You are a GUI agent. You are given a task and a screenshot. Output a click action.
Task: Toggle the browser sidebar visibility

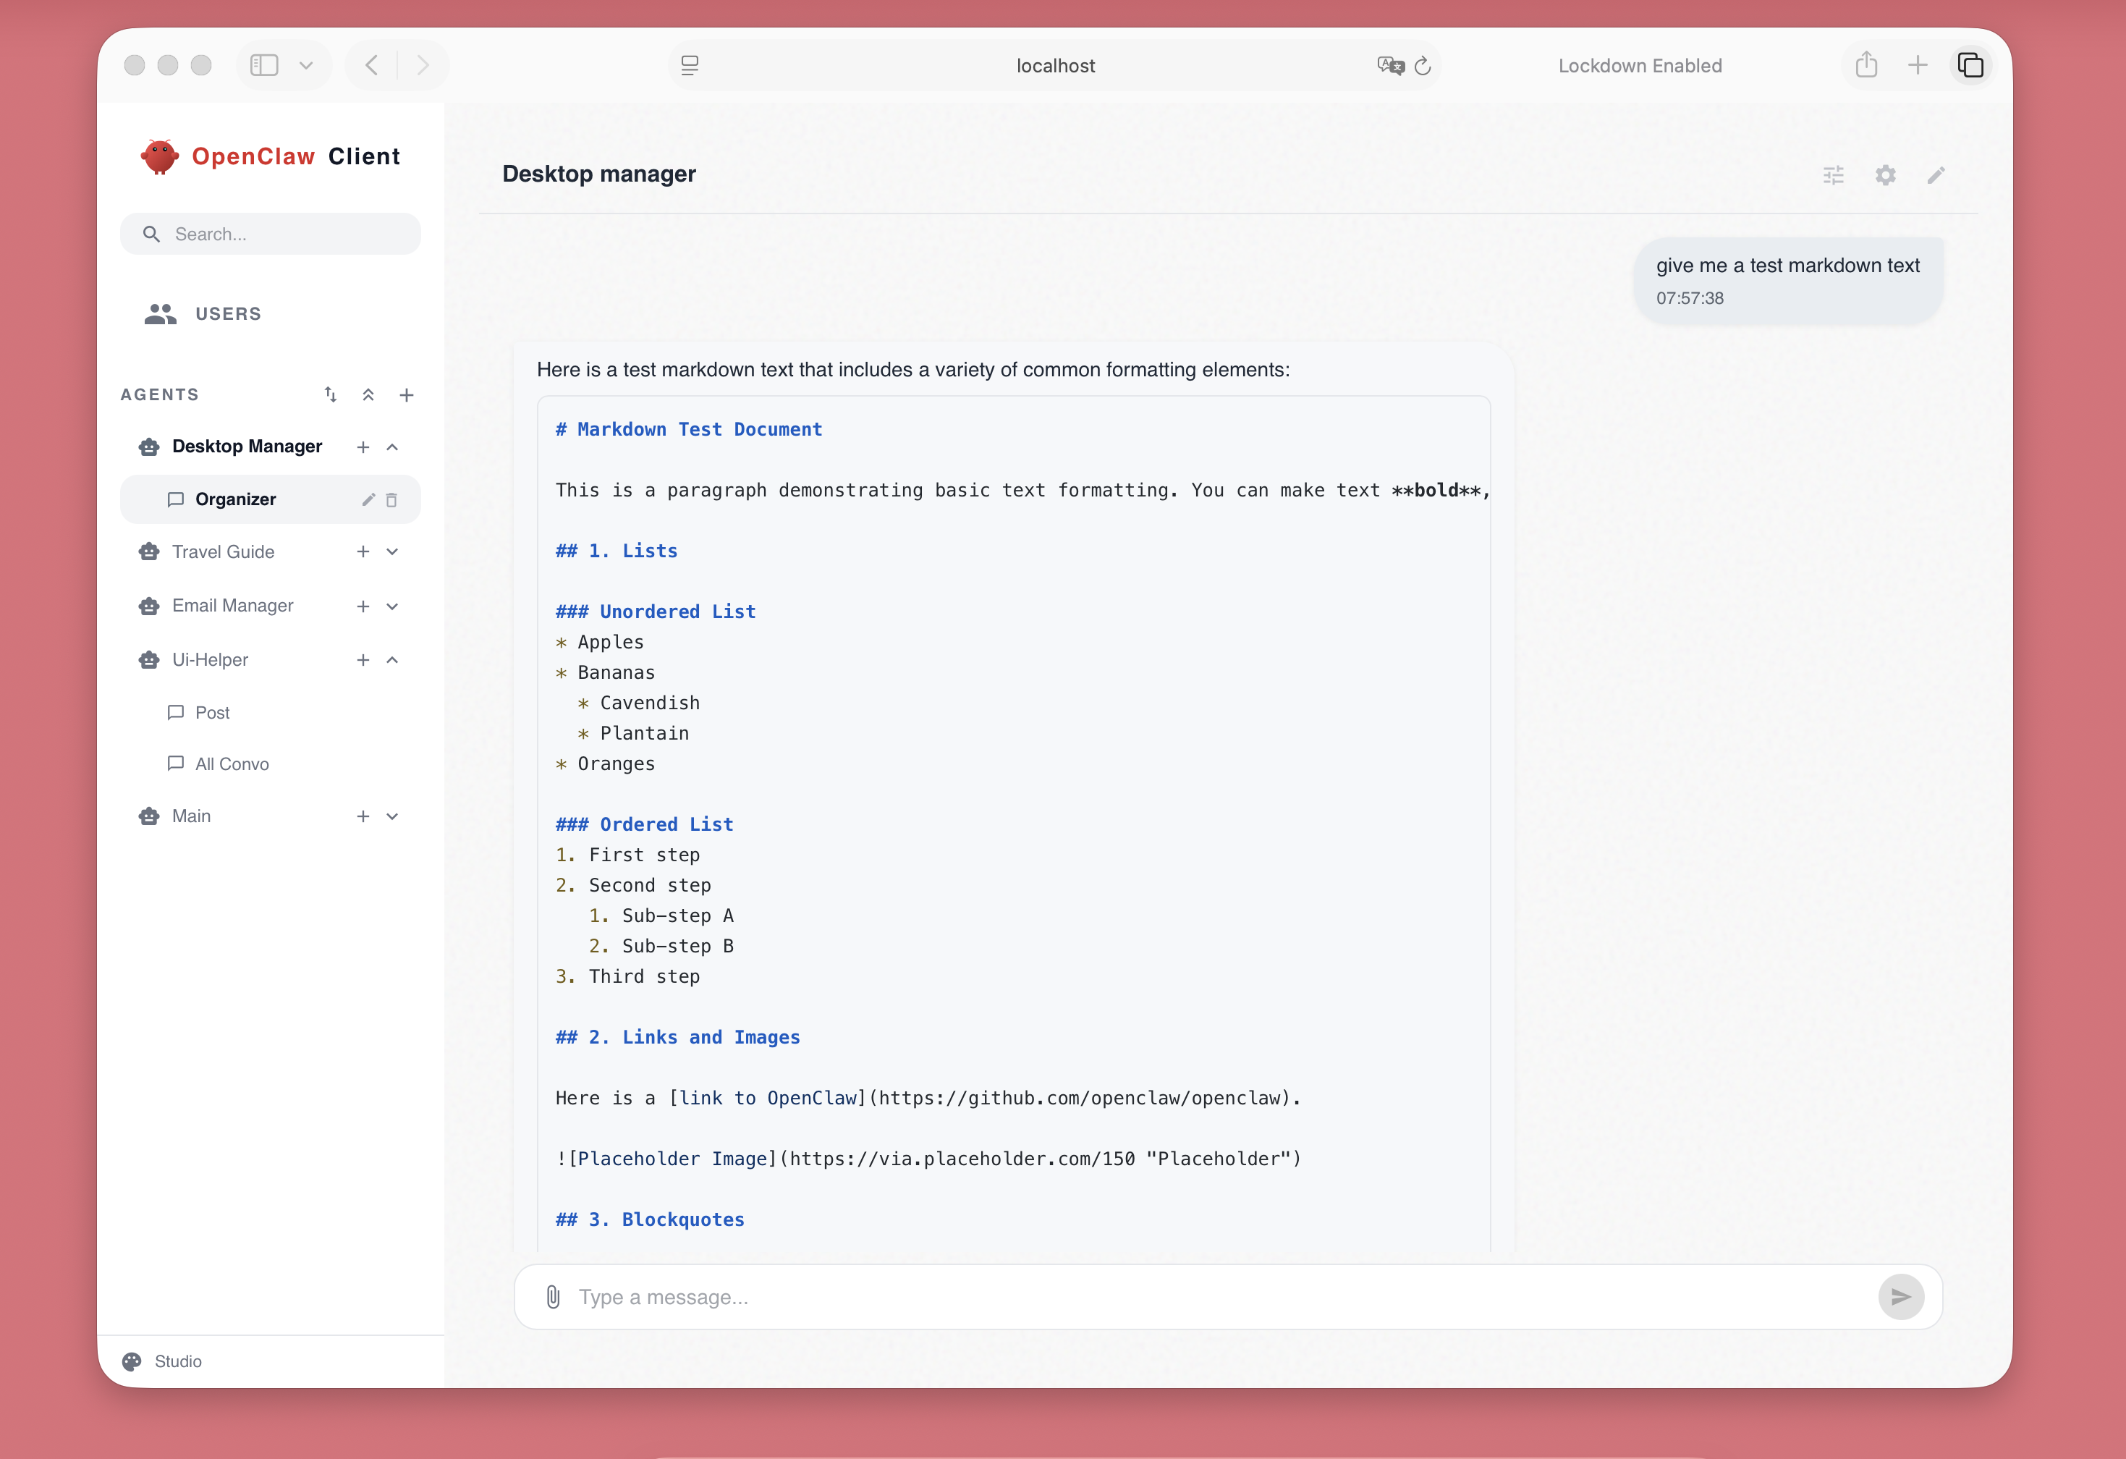(x=264, y=64)
